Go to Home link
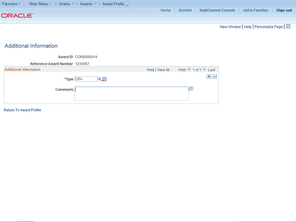Screen dimensions: 296x222 point(166,10)
